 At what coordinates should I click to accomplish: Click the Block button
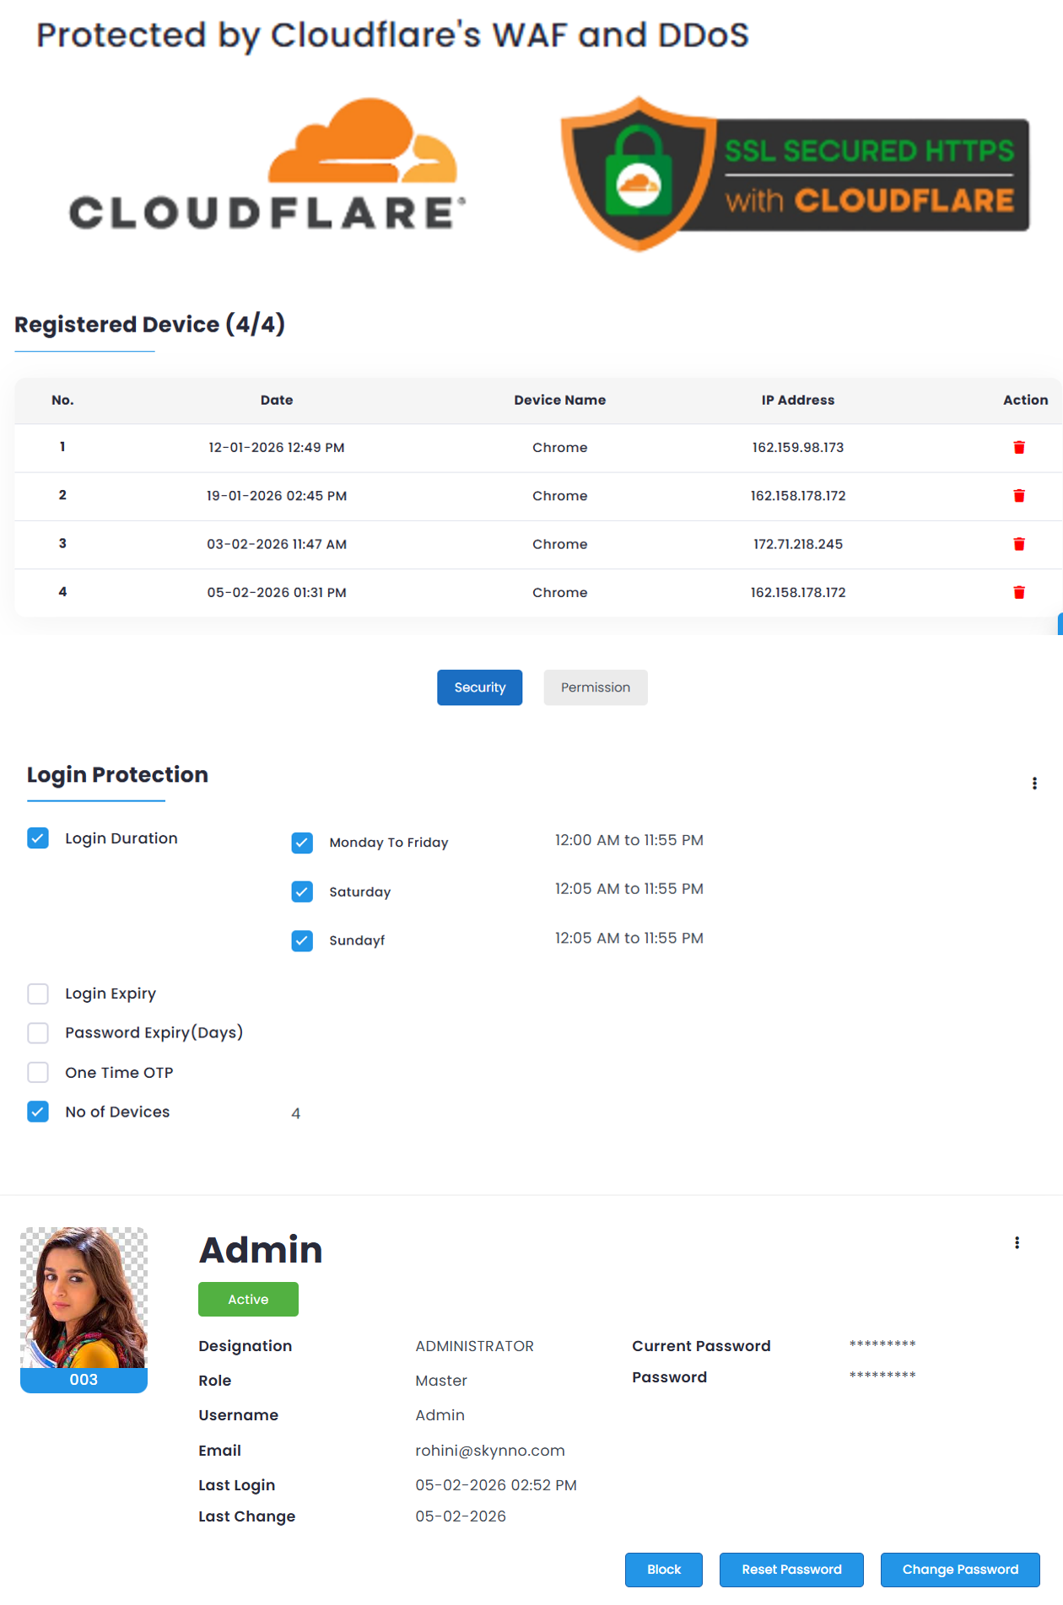coord(664,1570)
